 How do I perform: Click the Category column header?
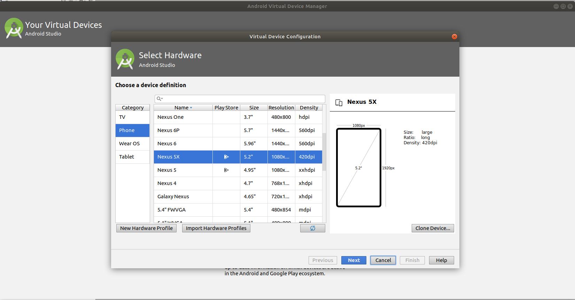click(x=133, y=108)
